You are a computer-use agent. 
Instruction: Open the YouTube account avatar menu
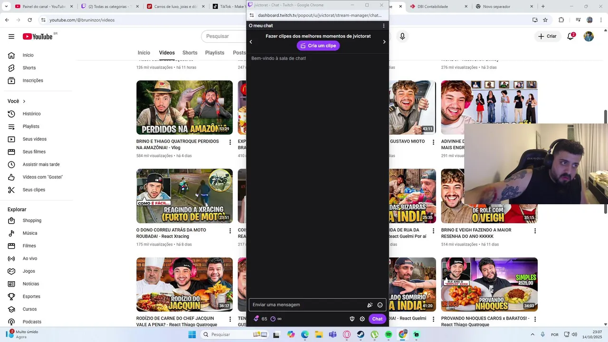[x=589, y=36]
